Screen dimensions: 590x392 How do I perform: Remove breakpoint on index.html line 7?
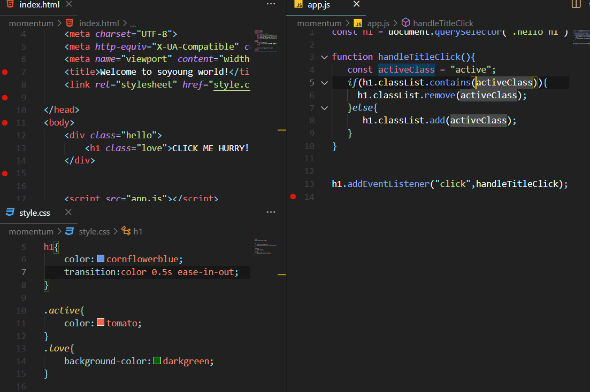tap(5, 72)
